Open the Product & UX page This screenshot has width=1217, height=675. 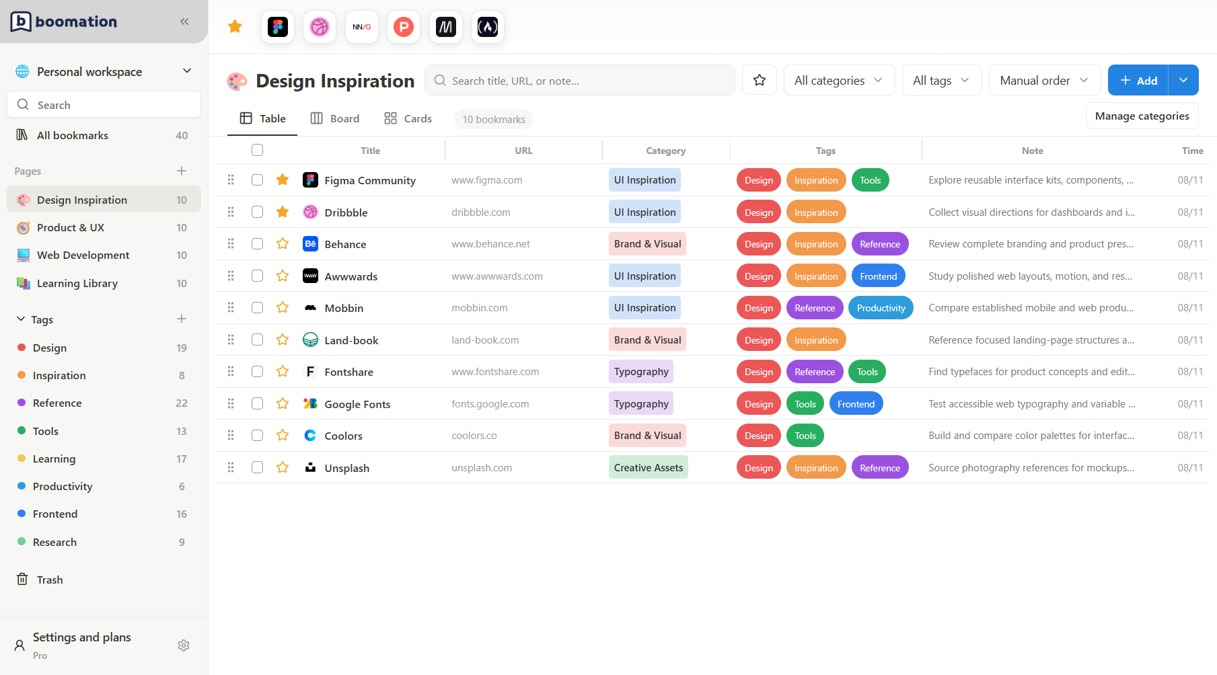104,227
